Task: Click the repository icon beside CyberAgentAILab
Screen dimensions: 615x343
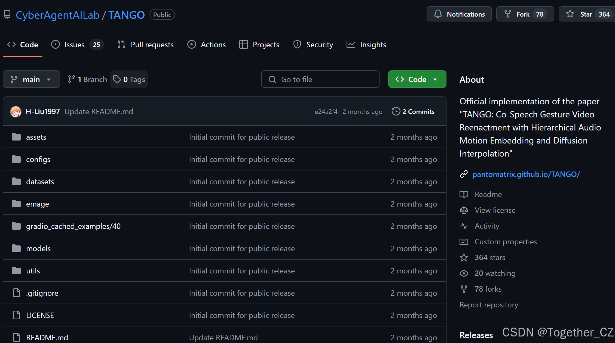Action: 7,15
